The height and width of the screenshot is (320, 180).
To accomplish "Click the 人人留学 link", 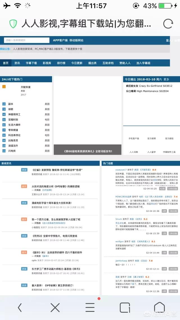I will click(x=152, y=152).
